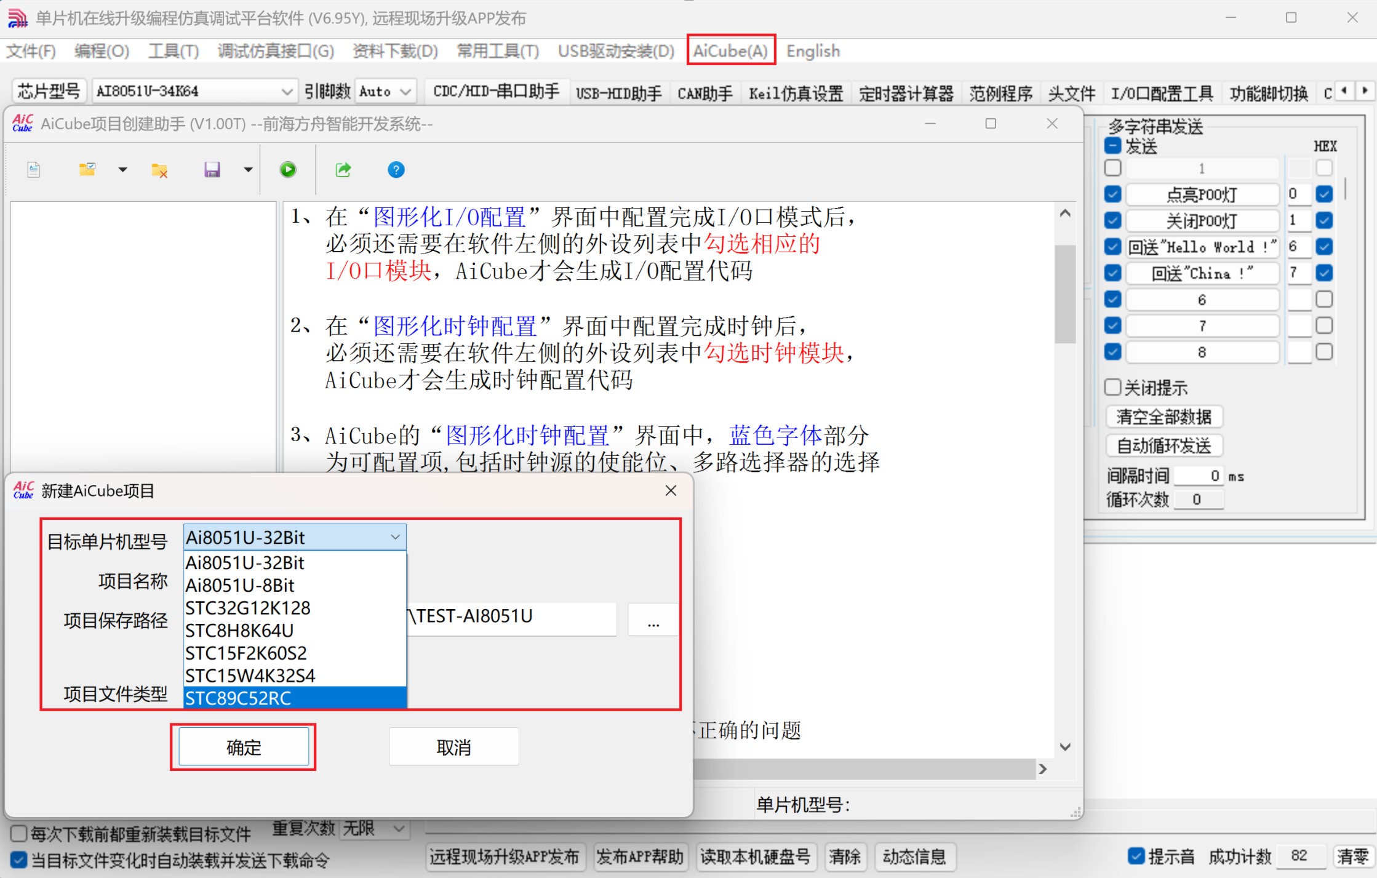This screenshot has width=1377, height=878.
Task: Click the scroll down arrow in help text
Action: [x=1065, y=747]
